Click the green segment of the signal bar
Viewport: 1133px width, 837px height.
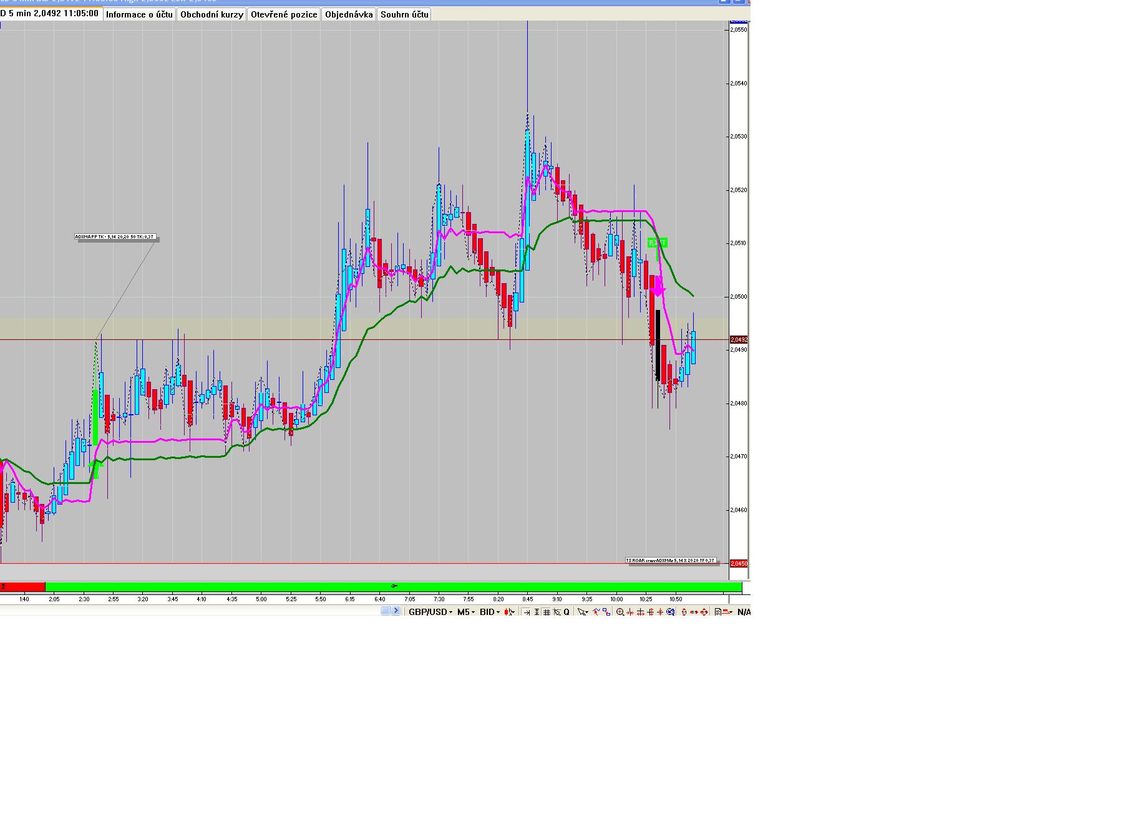tap(394, 587)
